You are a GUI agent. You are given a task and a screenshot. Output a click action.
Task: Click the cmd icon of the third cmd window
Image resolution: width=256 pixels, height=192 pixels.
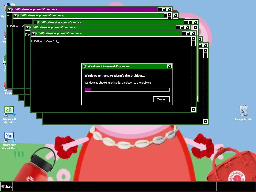(x=36, y=22)
